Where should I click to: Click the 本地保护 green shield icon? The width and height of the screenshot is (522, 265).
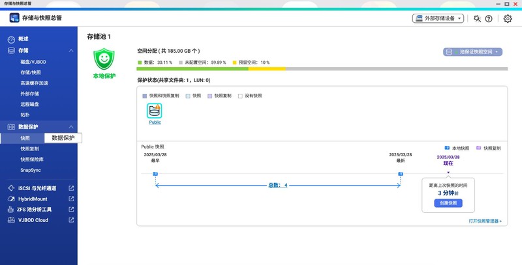[104, 59]
